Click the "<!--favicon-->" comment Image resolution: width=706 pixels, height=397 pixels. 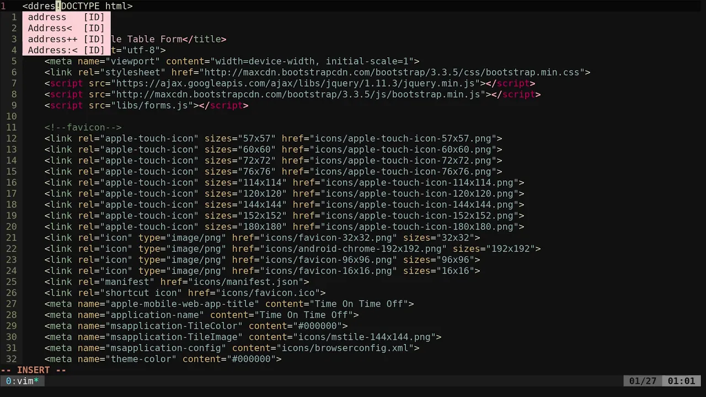click(83, 127)
